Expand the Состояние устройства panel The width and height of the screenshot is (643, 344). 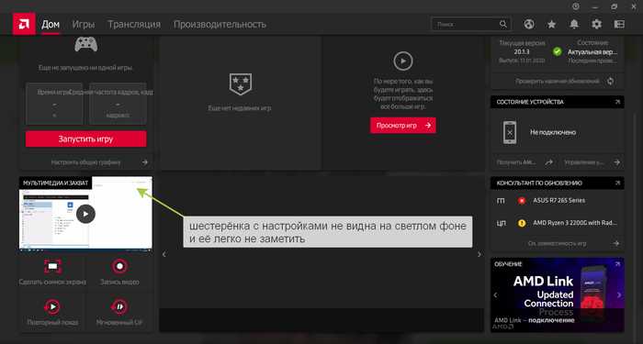617,102
